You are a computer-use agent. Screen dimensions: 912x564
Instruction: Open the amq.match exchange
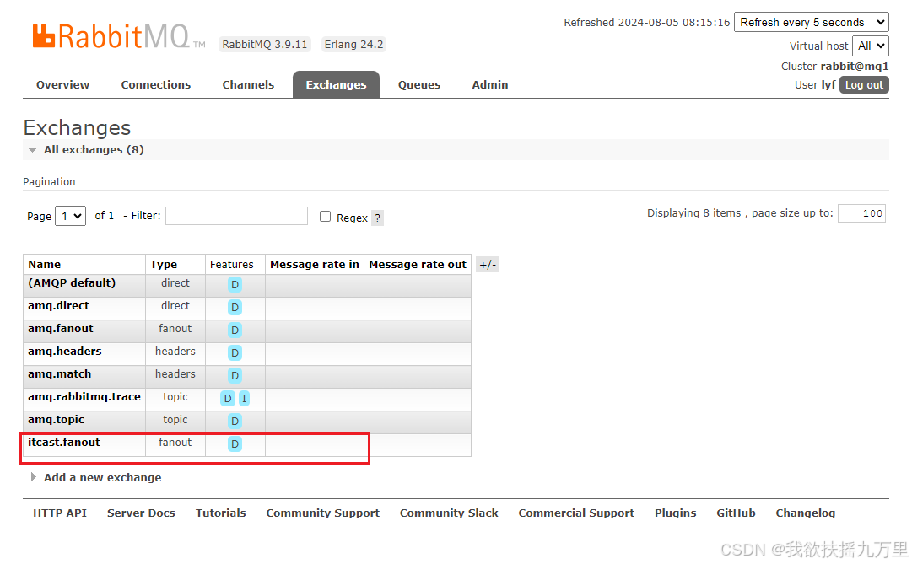59,373
